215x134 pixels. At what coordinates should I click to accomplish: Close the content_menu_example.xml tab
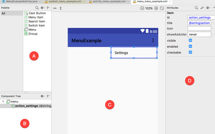pos(84,1)
